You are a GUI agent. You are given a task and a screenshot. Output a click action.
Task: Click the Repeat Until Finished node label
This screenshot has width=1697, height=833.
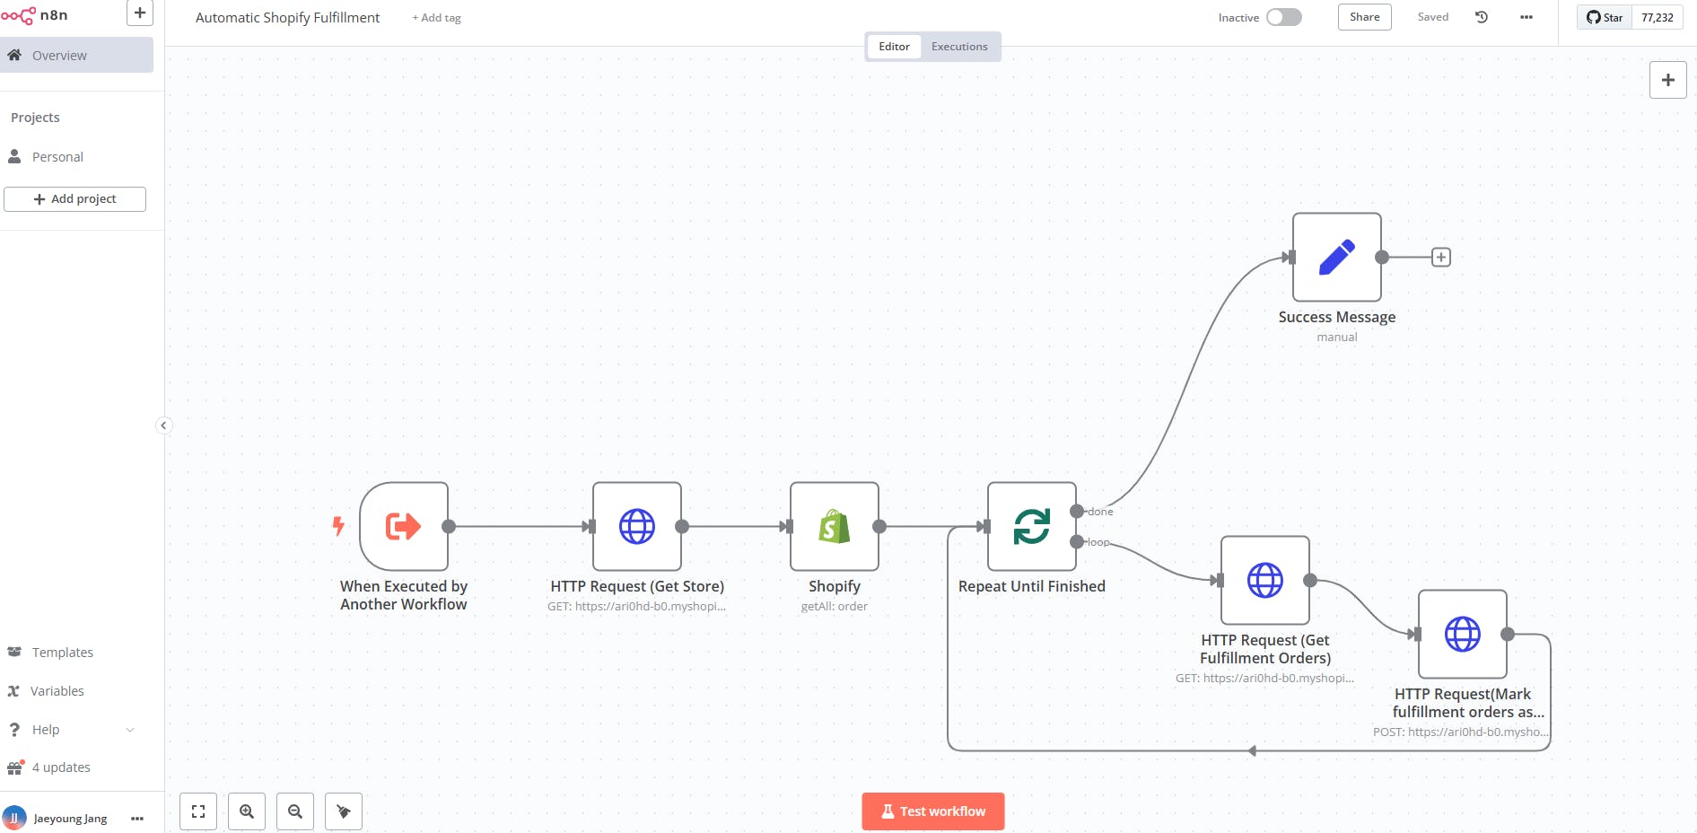[x=1032, y=586]
